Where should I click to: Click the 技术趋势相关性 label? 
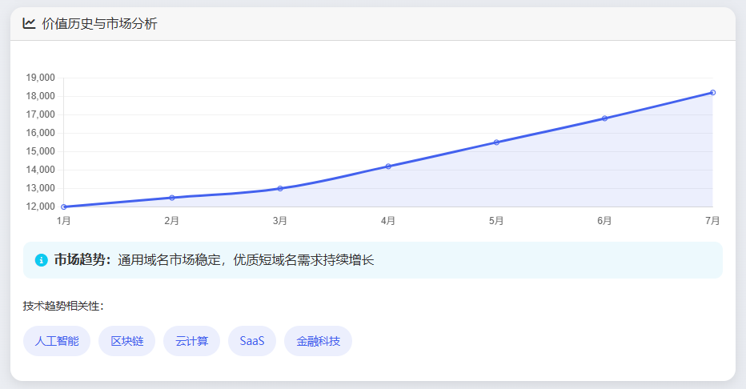pyautogui.click(x=63, y=306)
